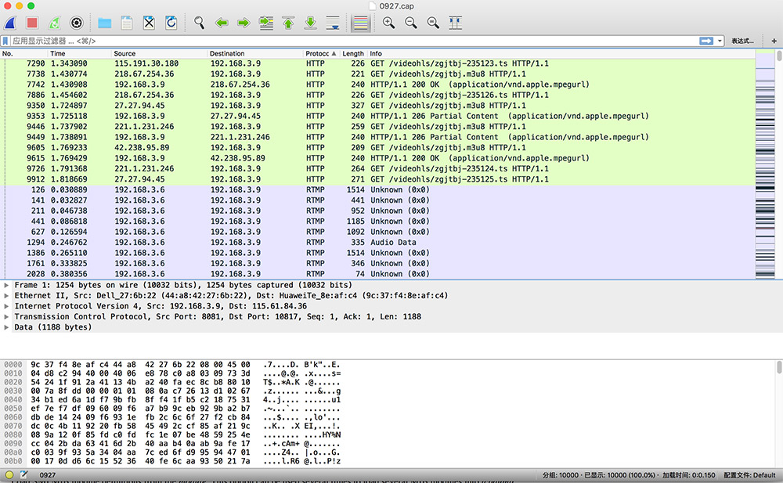This screenshot has height=483, width=783.
Task: Close this capture file with the X icon
Action: click(x=149, y=23)
